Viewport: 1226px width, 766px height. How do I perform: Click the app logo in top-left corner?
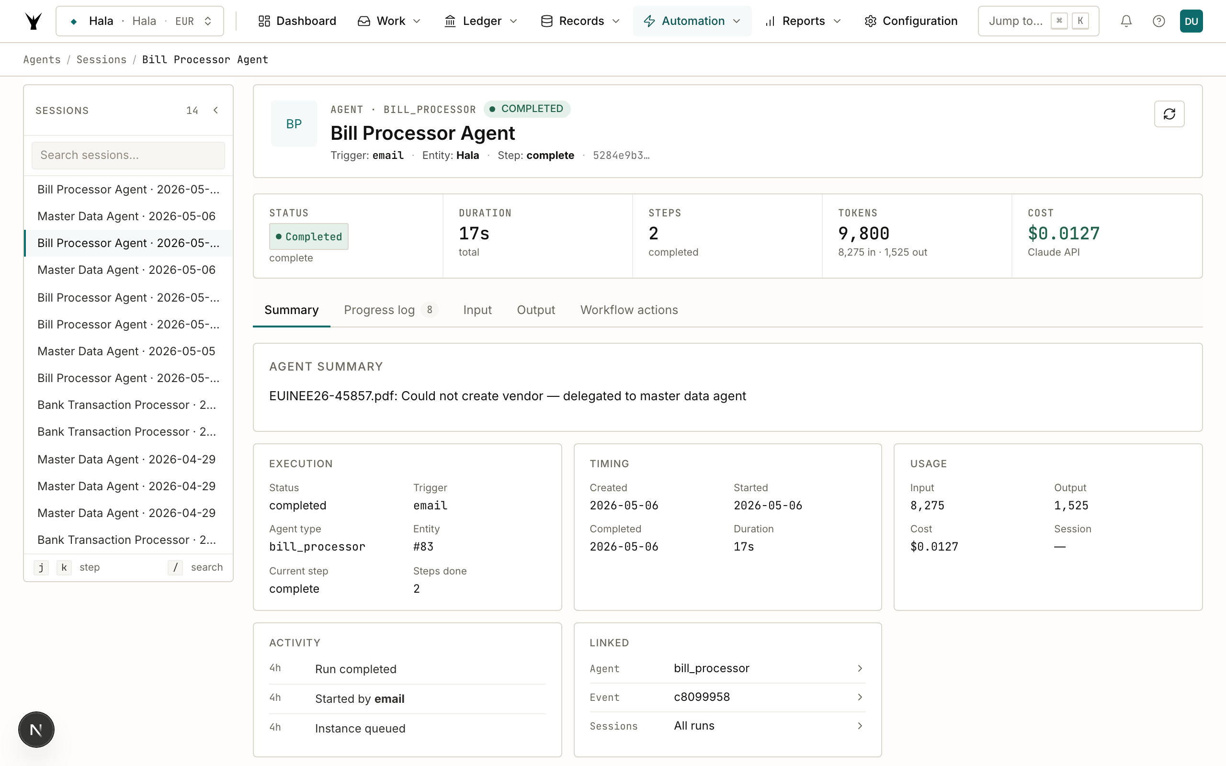pos(34,21)
